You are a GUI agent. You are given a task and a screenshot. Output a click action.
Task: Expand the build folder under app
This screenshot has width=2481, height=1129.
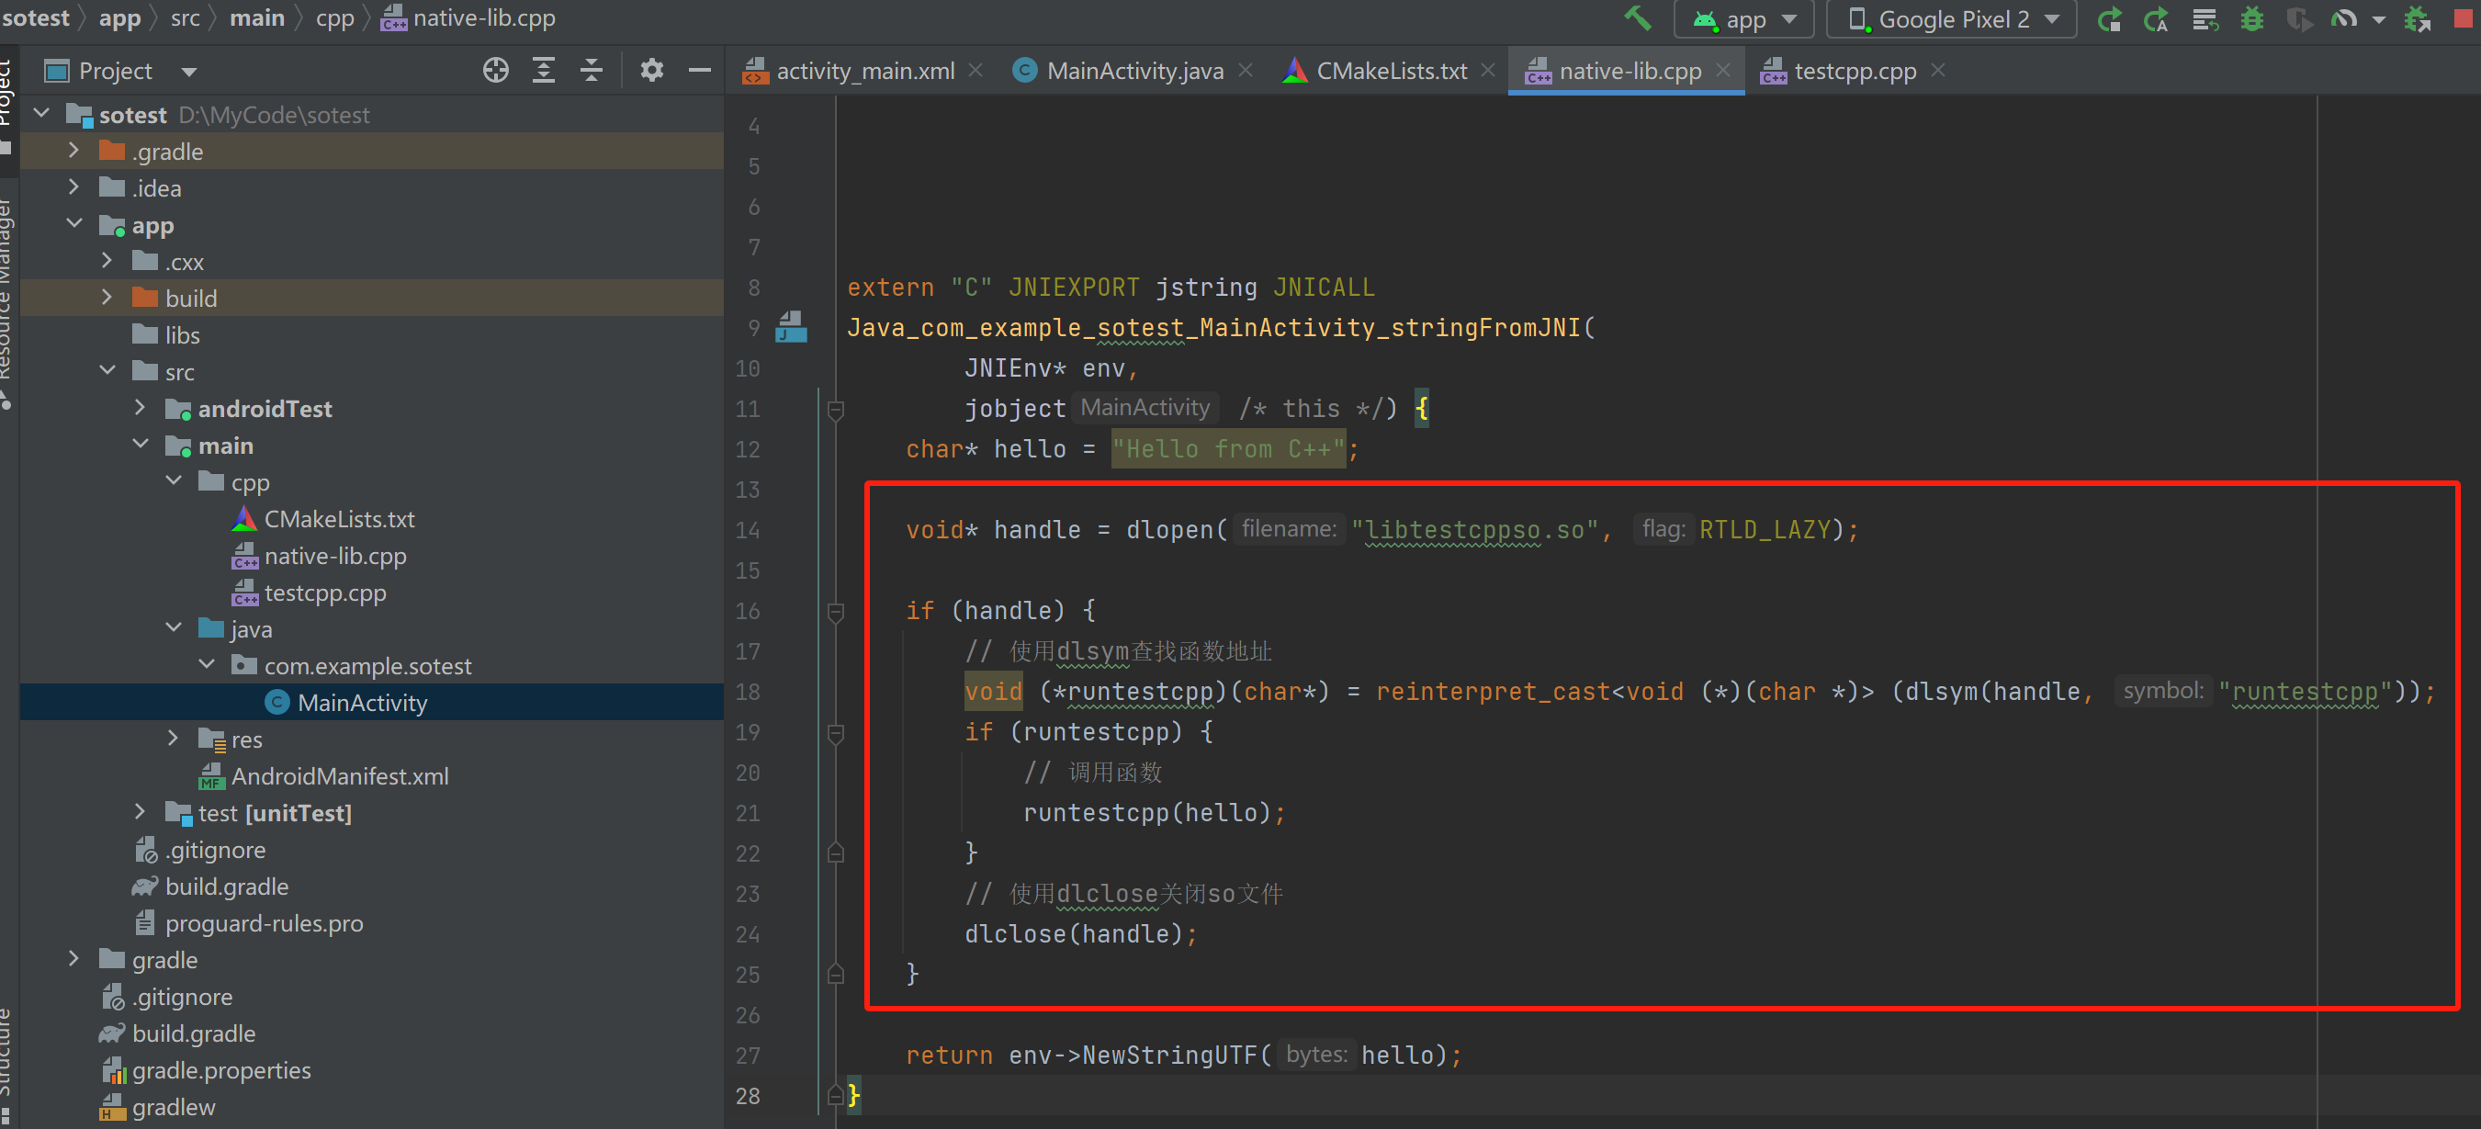(107, 297)
